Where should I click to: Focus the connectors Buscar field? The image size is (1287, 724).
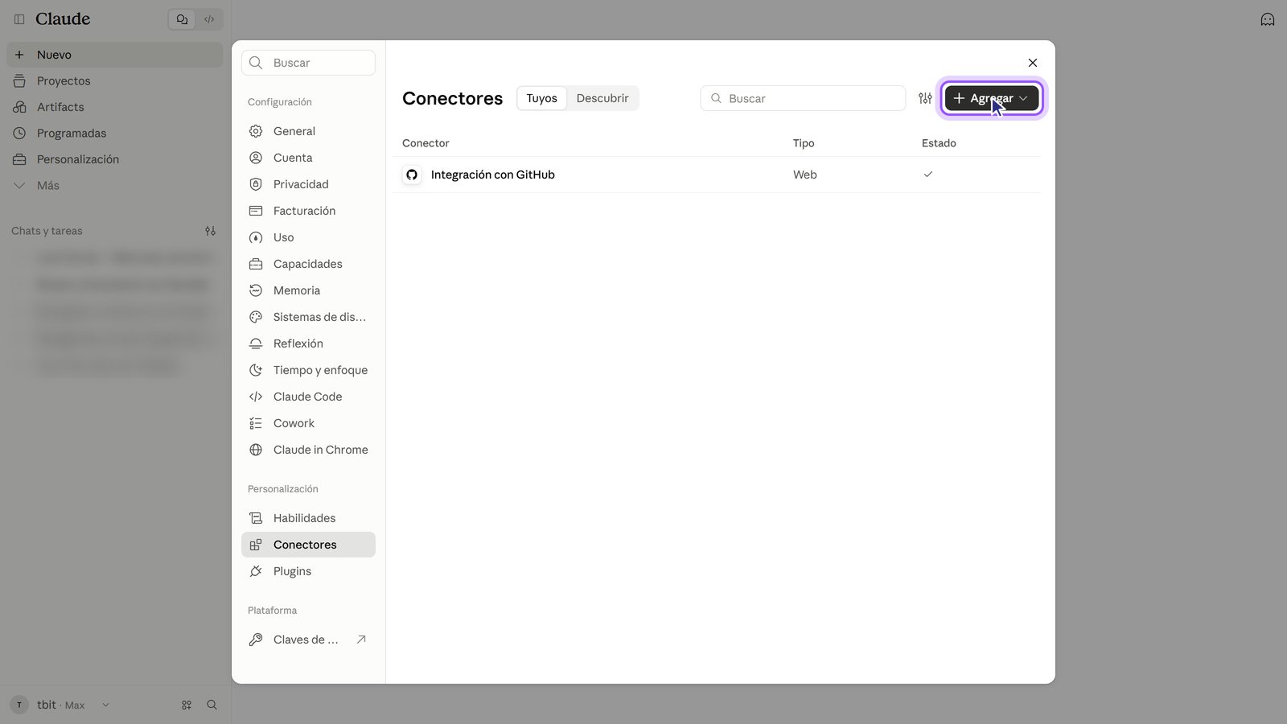pyautogui.click(x=803, y=98)
